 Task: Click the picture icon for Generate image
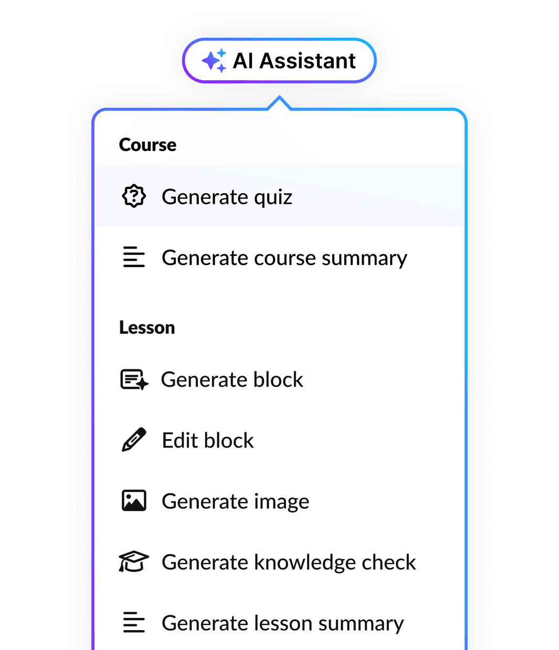tap(134, 500)
